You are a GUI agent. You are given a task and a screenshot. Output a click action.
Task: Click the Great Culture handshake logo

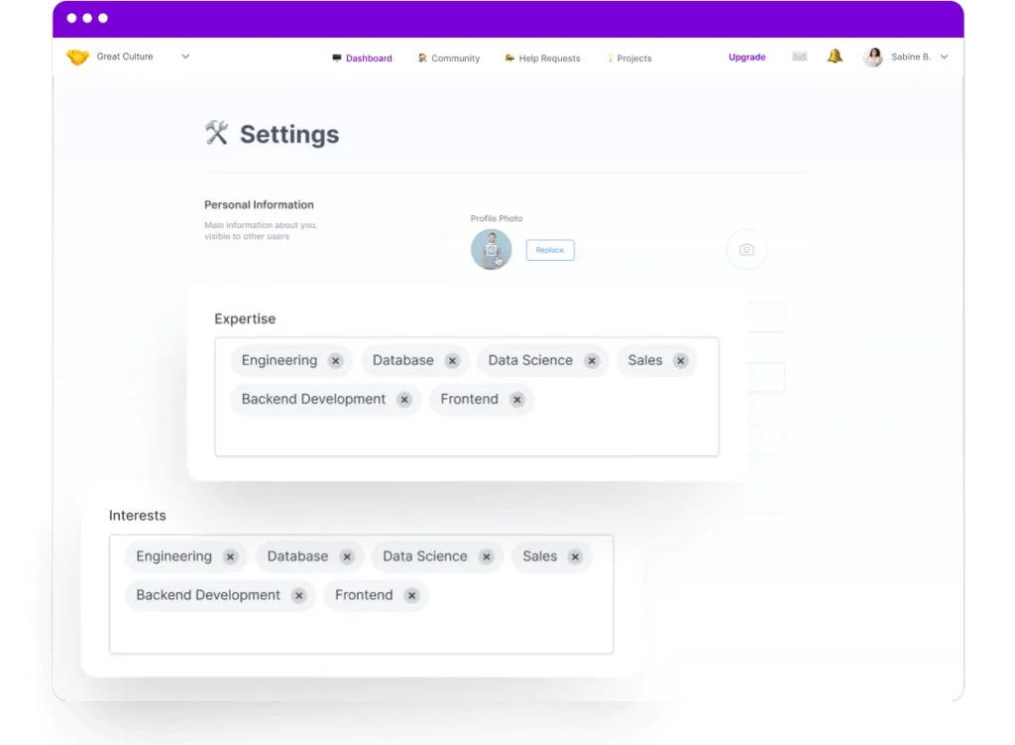pos(77,57)
